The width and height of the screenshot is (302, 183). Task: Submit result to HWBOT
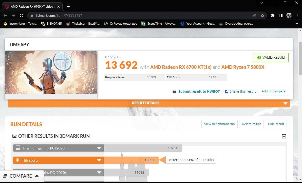tap(199, 91)
